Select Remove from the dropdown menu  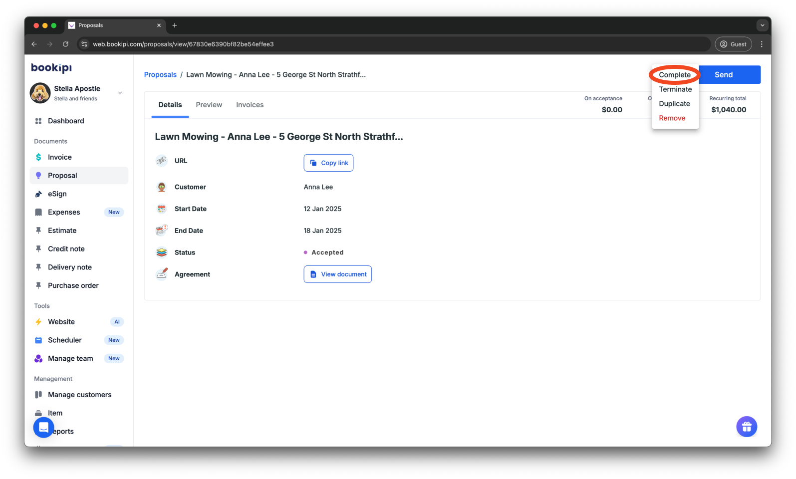(672, 118)
